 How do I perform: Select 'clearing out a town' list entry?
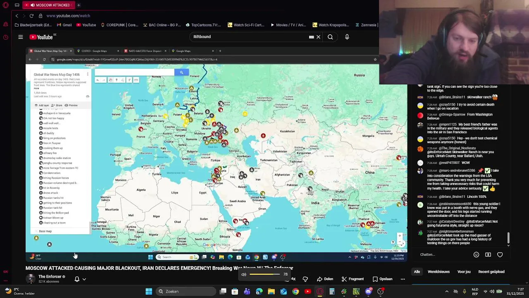click(54, 223)
